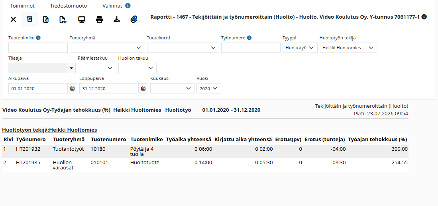Show the report on screen monitor icon
The height and width of the screenshot is (206, 438).
point(82,19)
